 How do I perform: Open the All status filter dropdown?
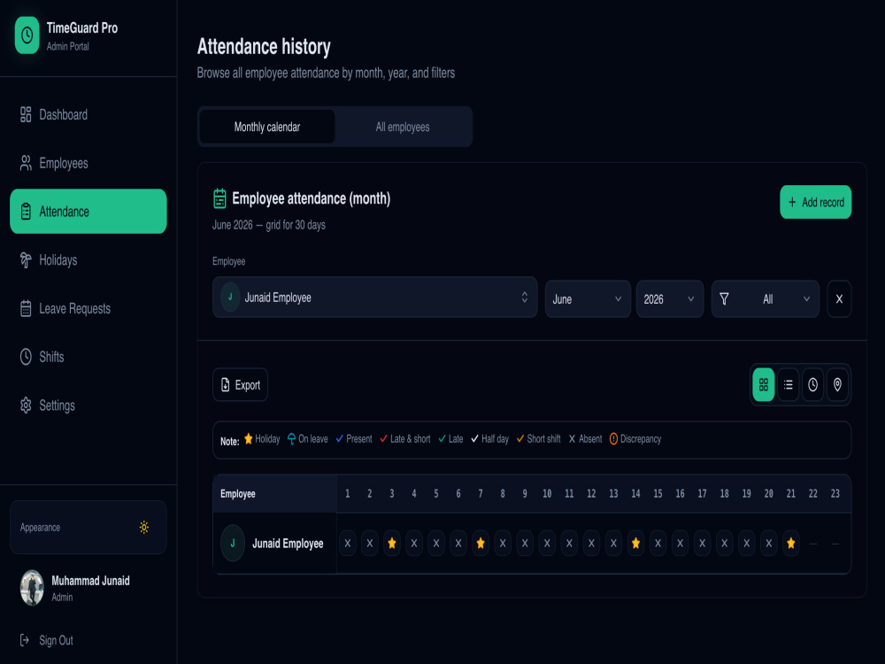(765, 298)
